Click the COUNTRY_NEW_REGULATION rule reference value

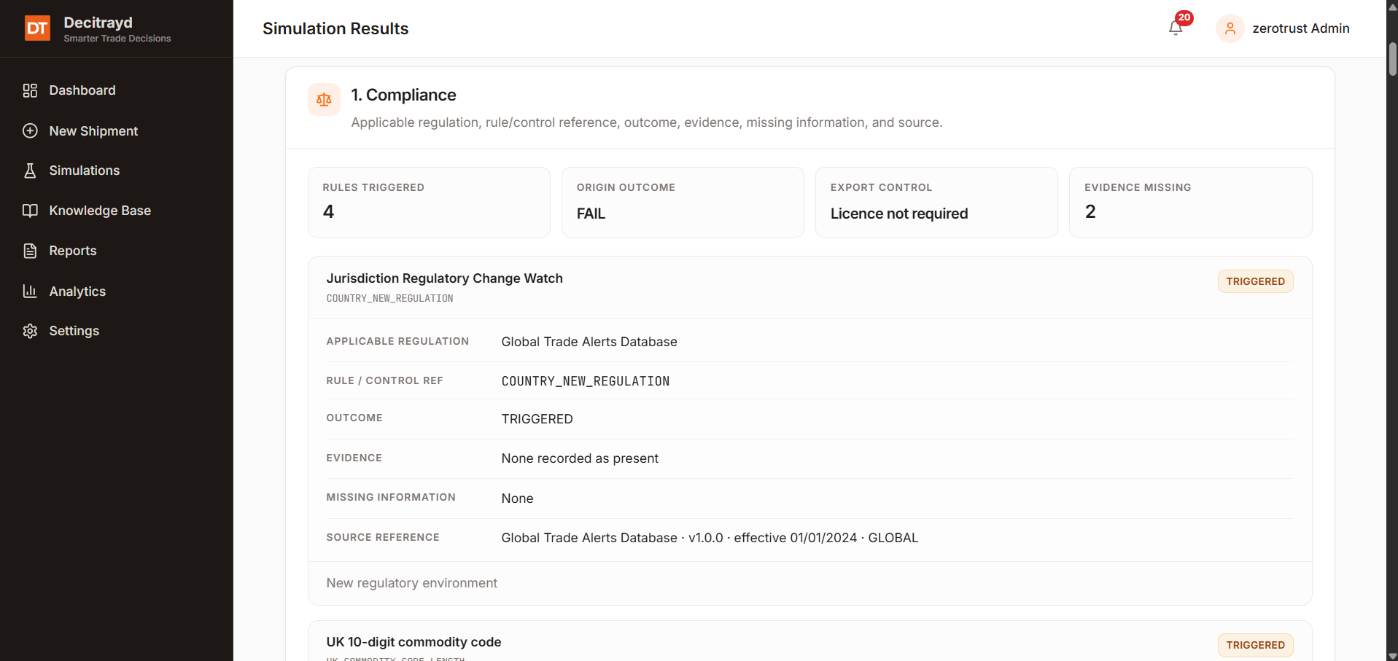pyautogui.click(x=585, y=381)
